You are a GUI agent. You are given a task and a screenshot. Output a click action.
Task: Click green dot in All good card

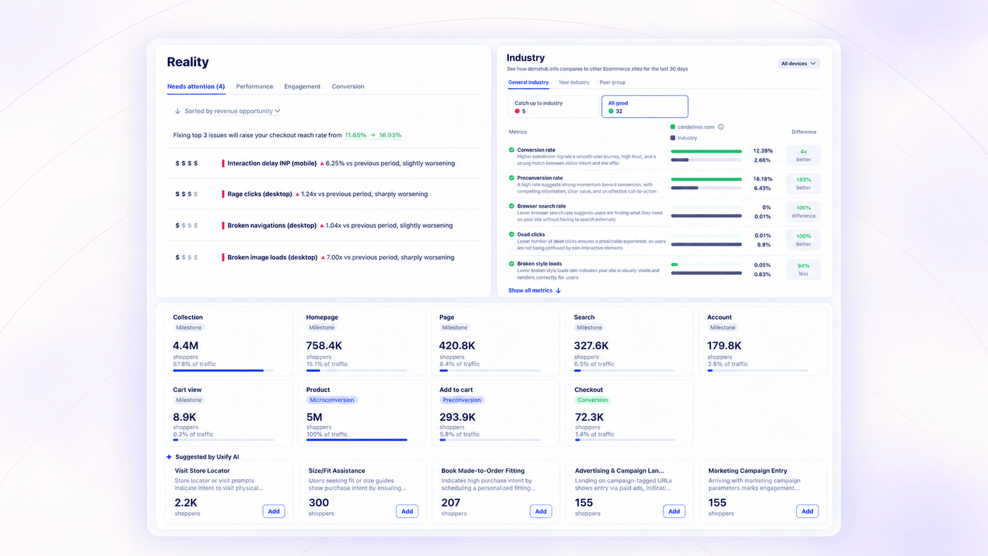tap(611, 111)
